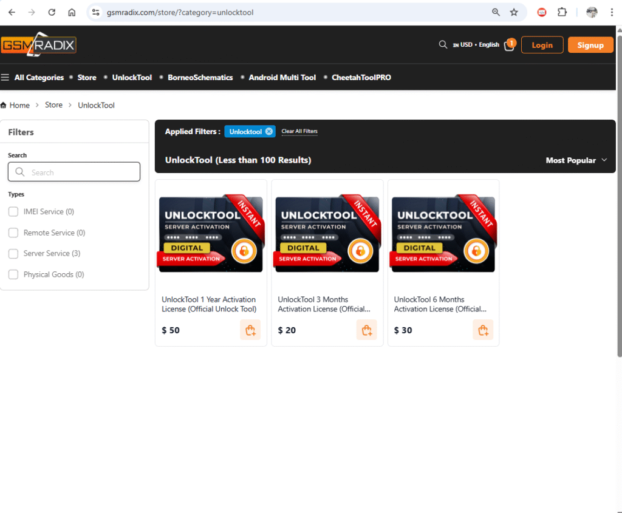Open the USD English currency language selector
Viewport: 622px width, 513px height.
point(476,45)
